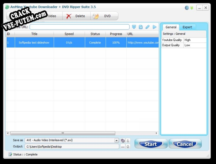Click the Cancel button
The width and height of the screenshot is (216, 164).
(185, 144)
